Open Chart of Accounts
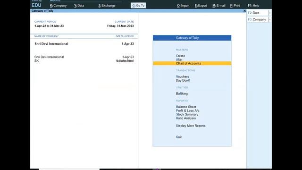Viewport: 302px width, 170px height. tap(192, 63)
